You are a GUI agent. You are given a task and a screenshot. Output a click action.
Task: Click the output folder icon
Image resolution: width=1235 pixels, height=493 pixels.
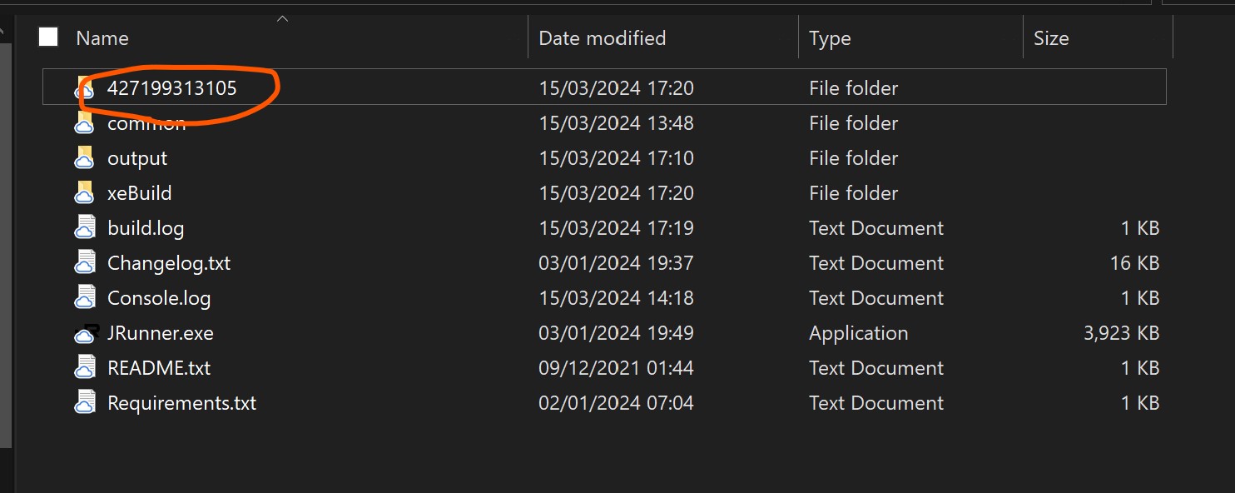pyautogui.click(x=85, y=158)
